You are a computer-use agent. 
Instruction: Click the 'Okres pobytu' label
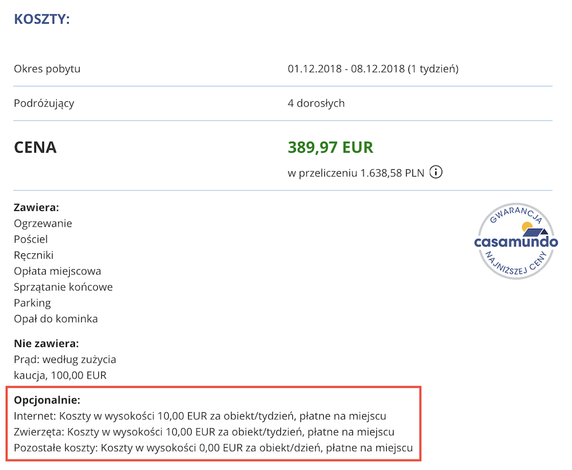tap(47, 69)
